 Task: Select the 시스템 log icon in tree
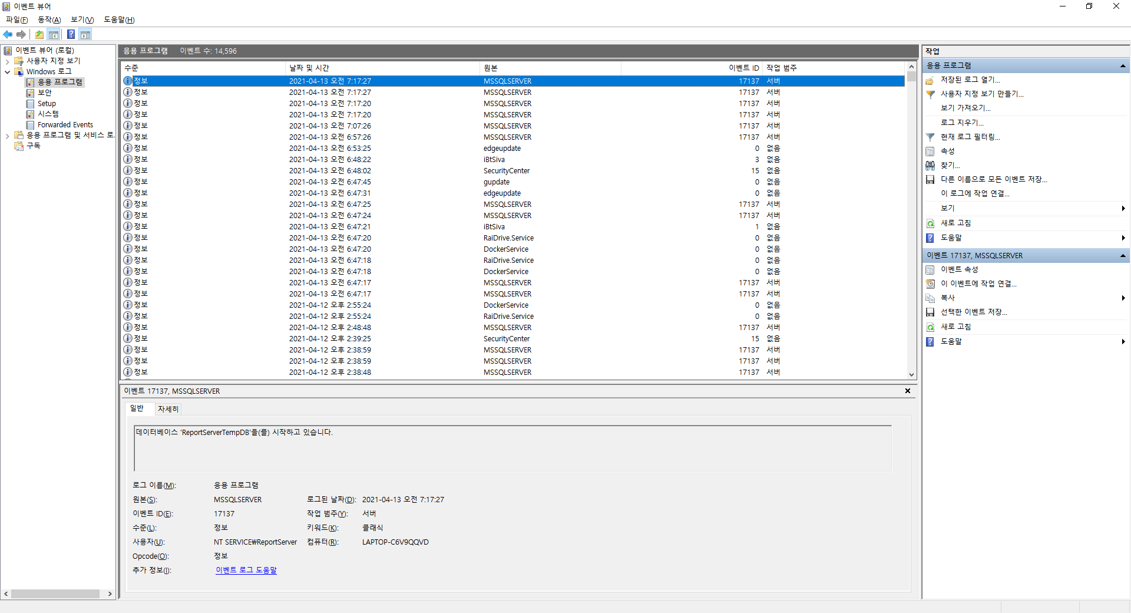[30, 114]
